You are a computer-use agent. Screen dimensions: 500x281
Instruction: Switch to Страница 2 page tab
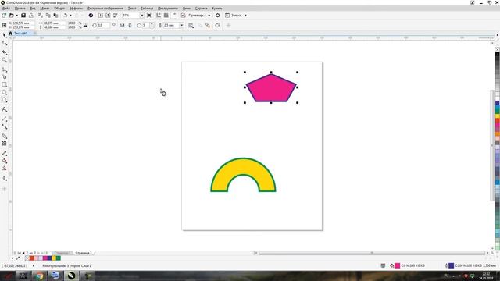click(x=84, y=253)
